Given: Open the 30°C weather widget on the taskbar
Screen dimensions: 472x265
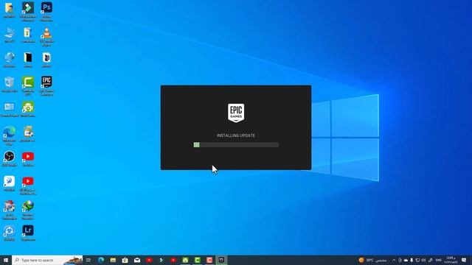Looking at the screenshot, I should [x=372, y=260].
